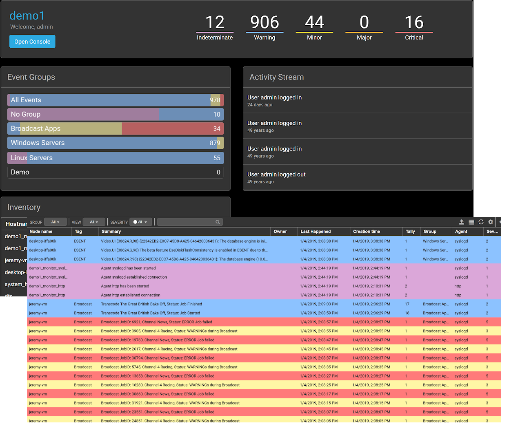This screenshot has width=529, height=433.
Task: Select 'Agent syslogd established connection' event row
Action: tap(264, 277)
